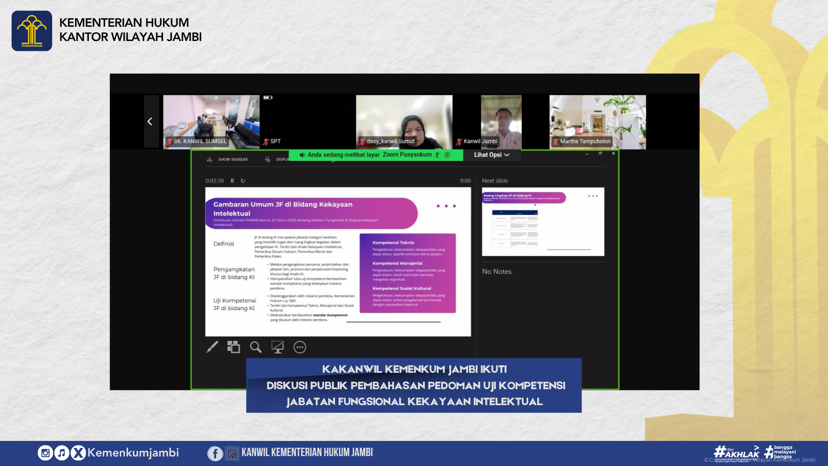Click the recording indicator in green bar
Viewport: 828px width, 466px height.
pos(447,155)
